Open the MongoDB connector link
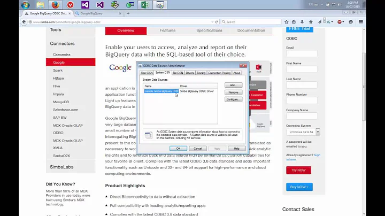The height and width of the screenshot is (216, 385). [61, 102]
